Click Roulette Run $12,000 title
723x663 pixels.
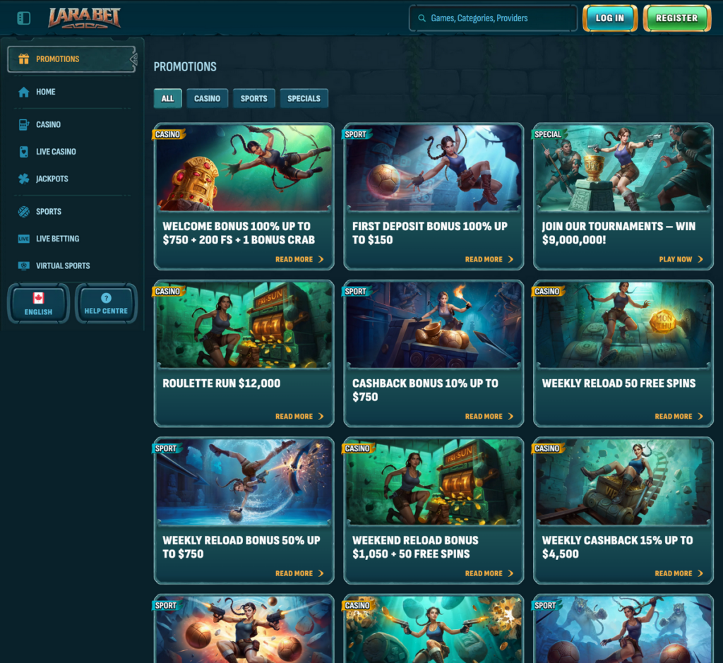(221, 383)
